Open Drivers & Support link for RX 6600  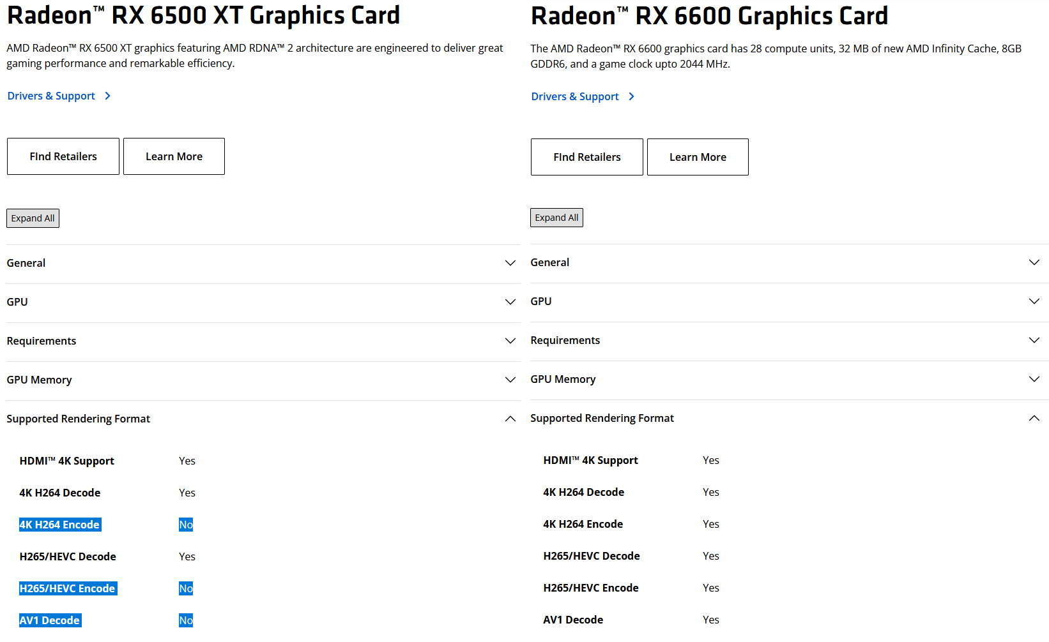coord(583,96)
